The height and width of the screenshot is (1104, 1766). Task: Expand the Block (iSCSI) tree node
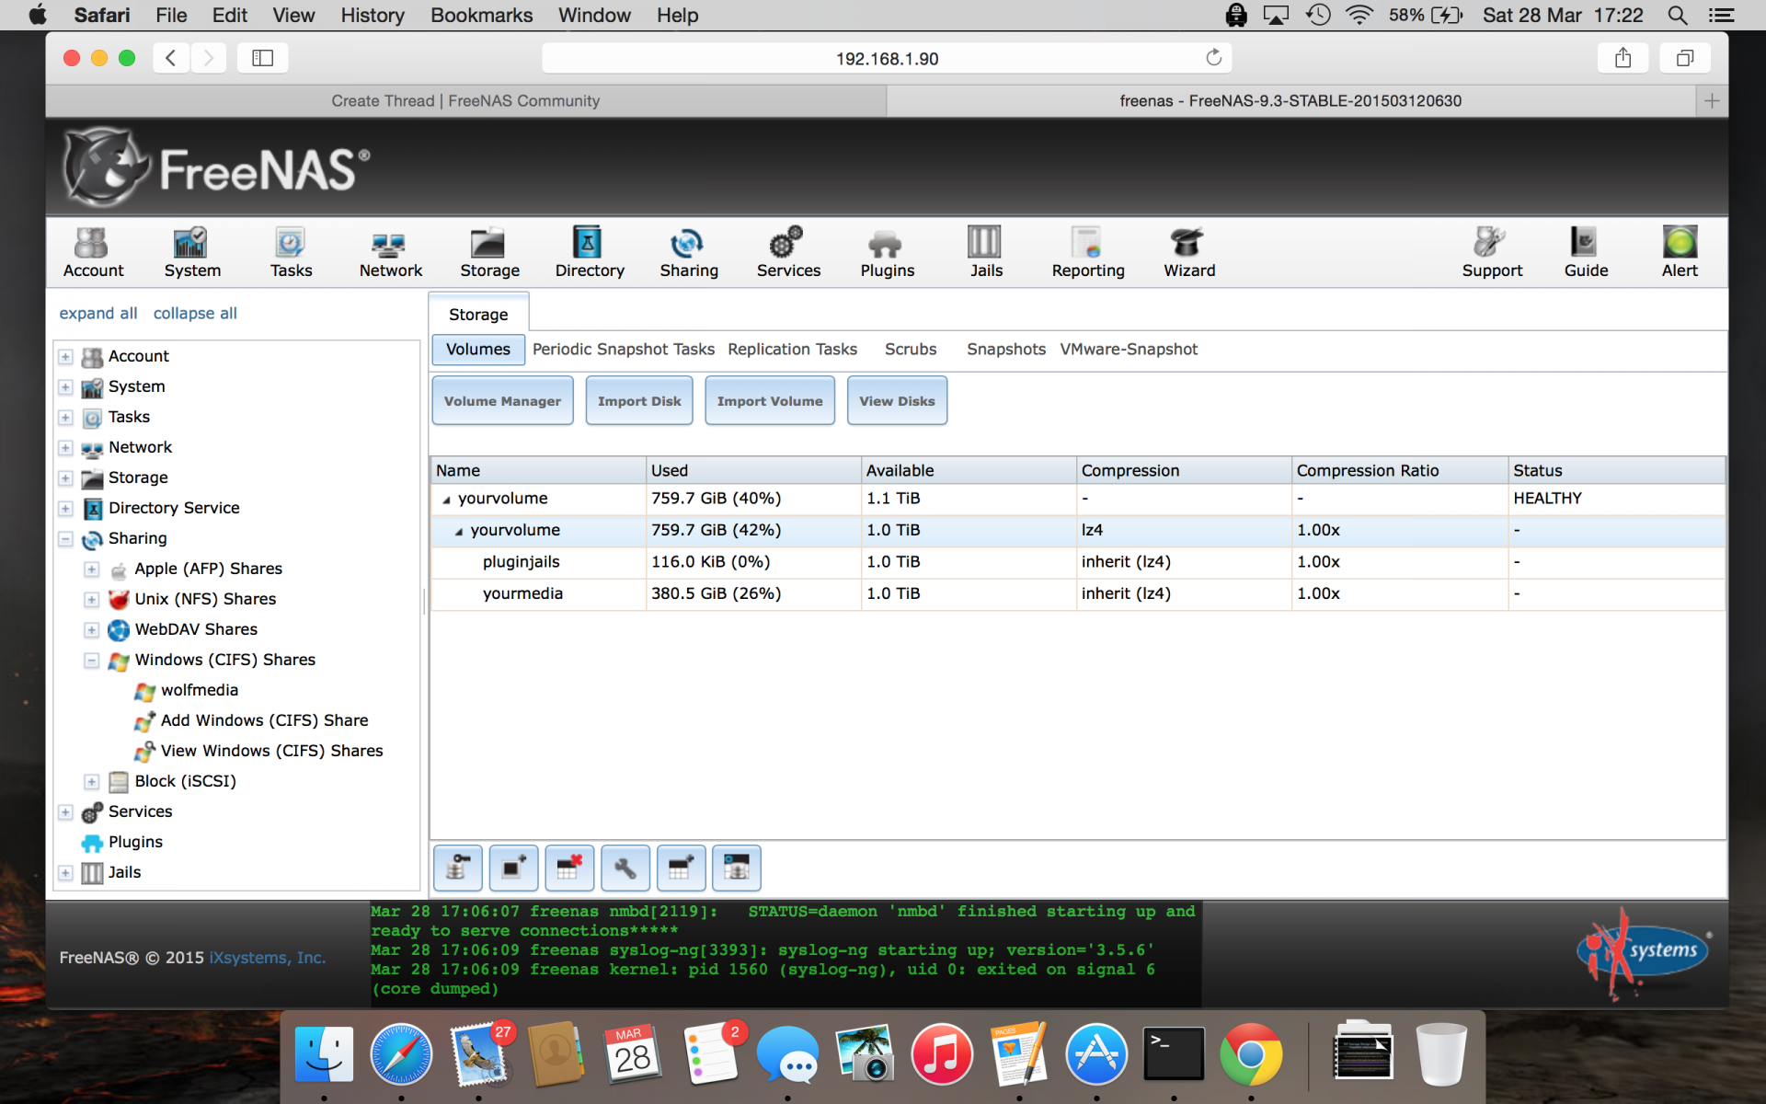click(x=91, y=782)
